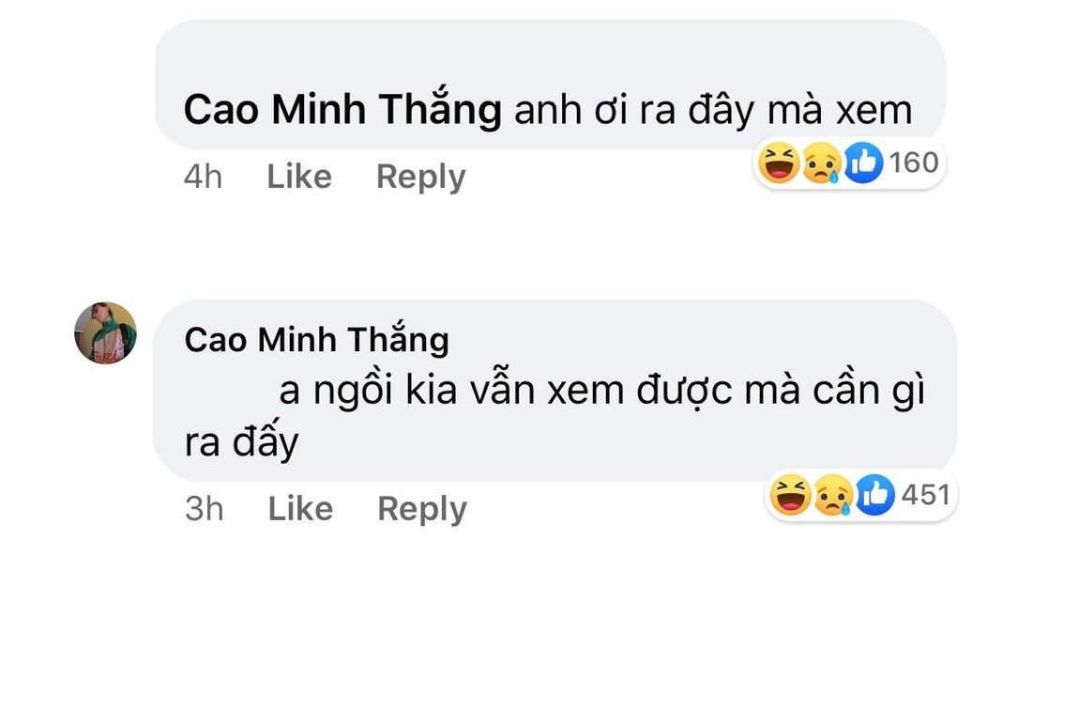
Task: Open the sad reaction on 451-reaction comment
Action: tap(833, 495)
